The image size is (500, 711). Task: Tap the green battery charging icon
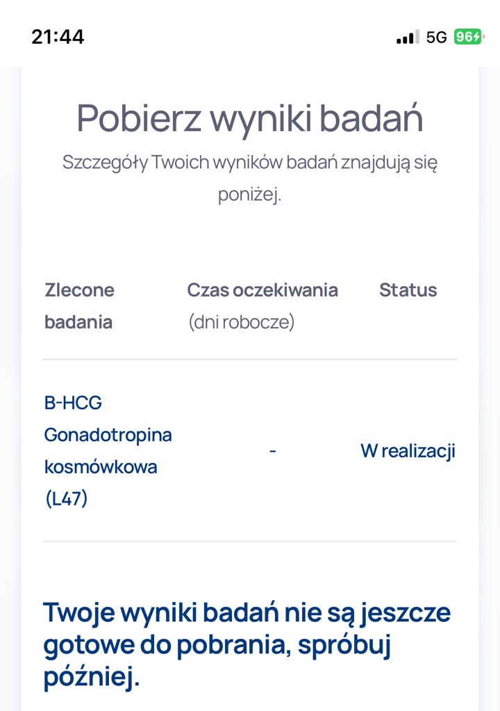point(468,37)
